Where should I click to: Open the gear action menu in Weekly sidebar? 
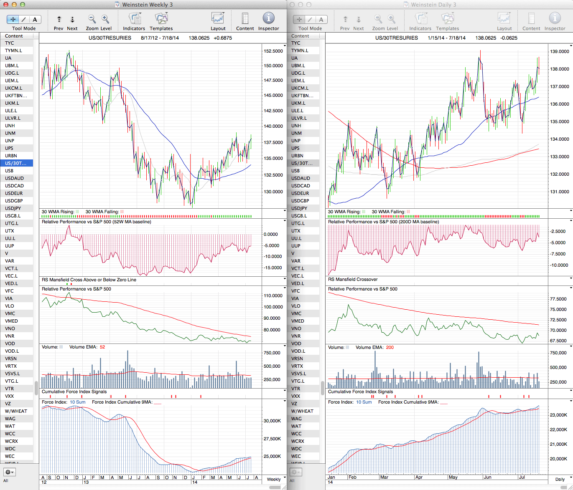pyautogui.click(x=9, y=472)
